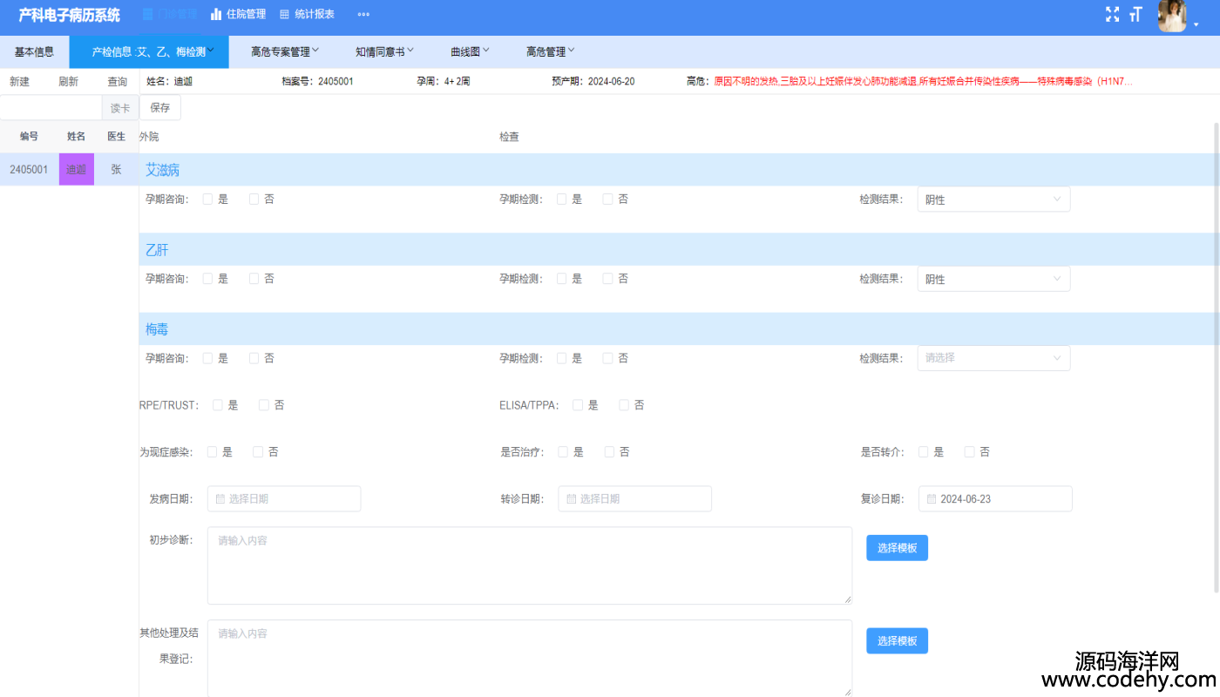Expand the 高危专案管理 menu

(285, 51)
